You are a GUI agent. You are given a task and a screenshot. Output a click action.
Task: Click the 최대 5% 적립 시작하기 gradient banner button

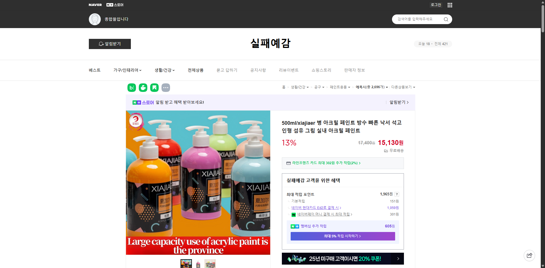coord(343,236)
